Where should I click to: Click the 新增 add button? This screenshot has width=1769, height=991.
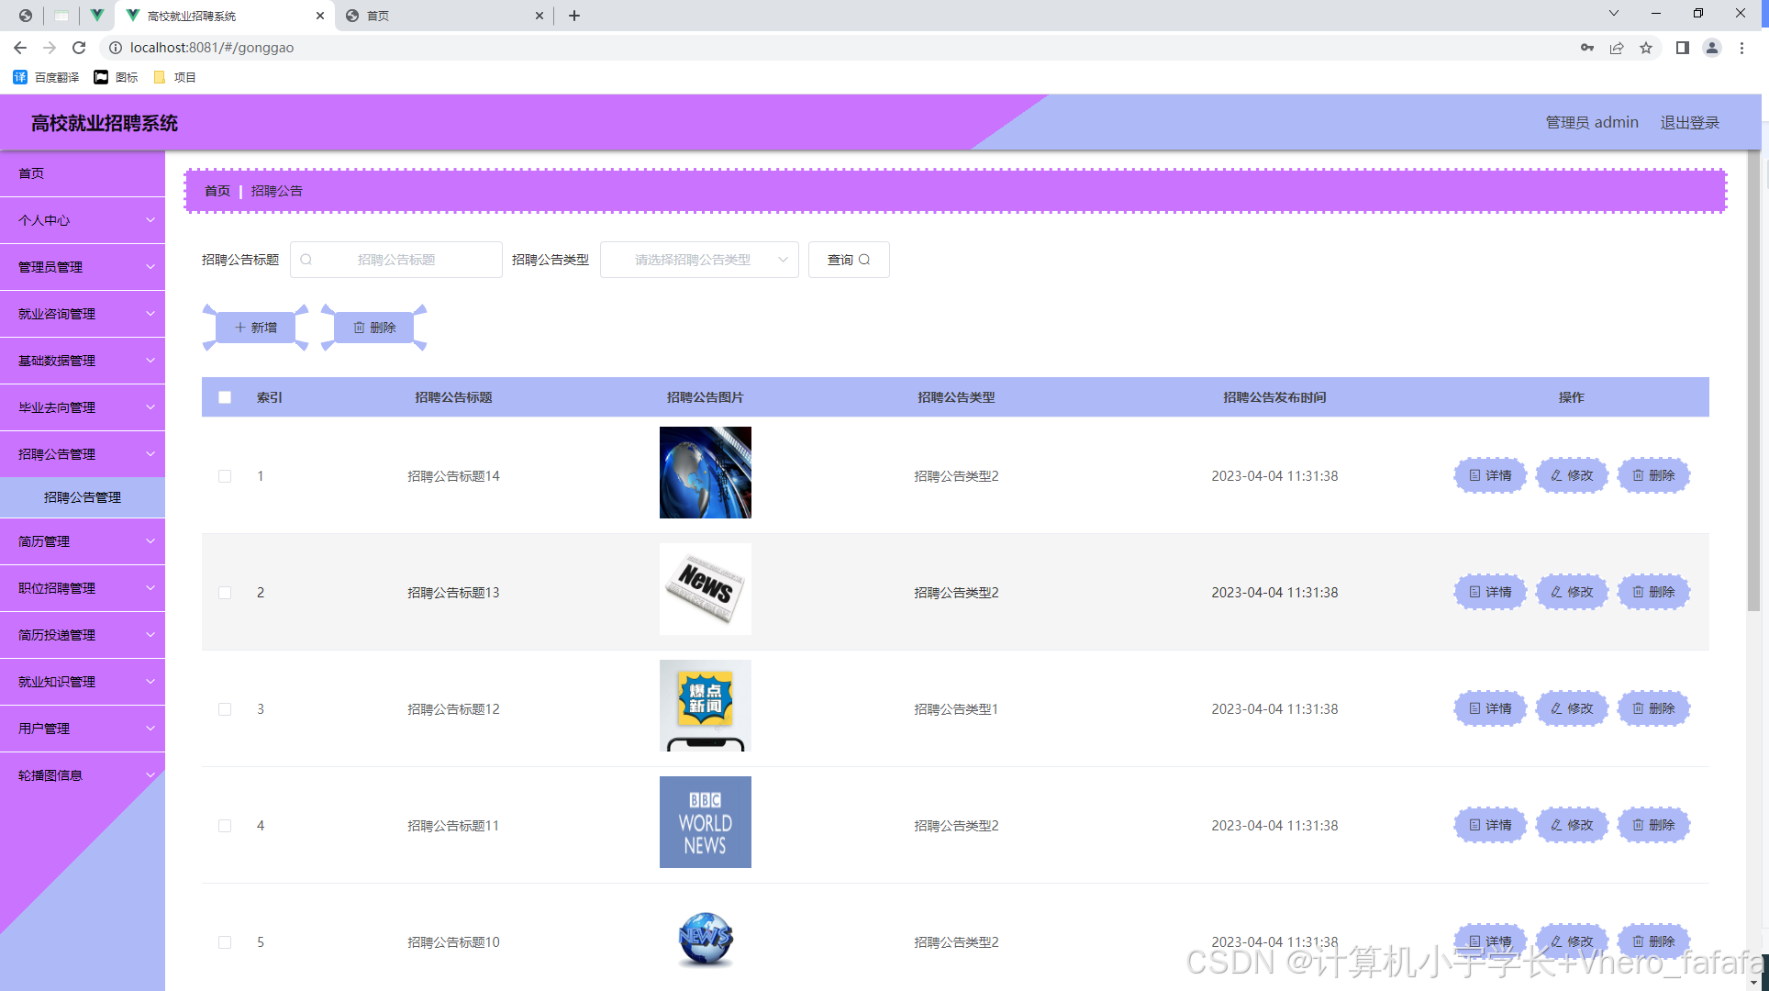[256, 328]
